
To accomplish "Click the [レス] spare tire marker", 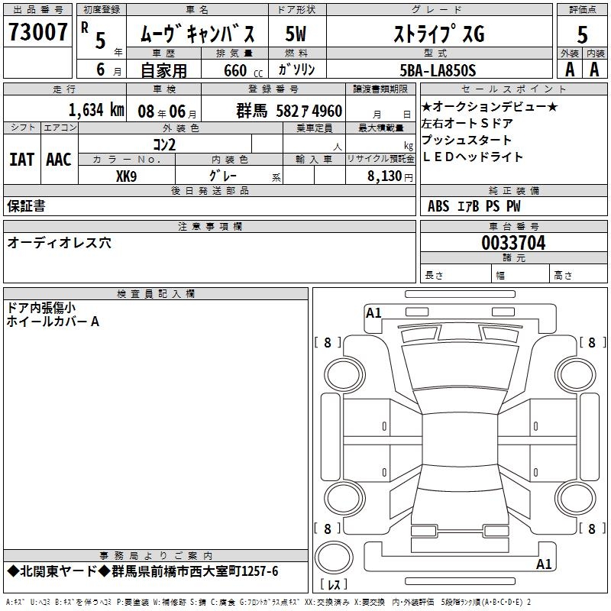I will tap(337, 585).
